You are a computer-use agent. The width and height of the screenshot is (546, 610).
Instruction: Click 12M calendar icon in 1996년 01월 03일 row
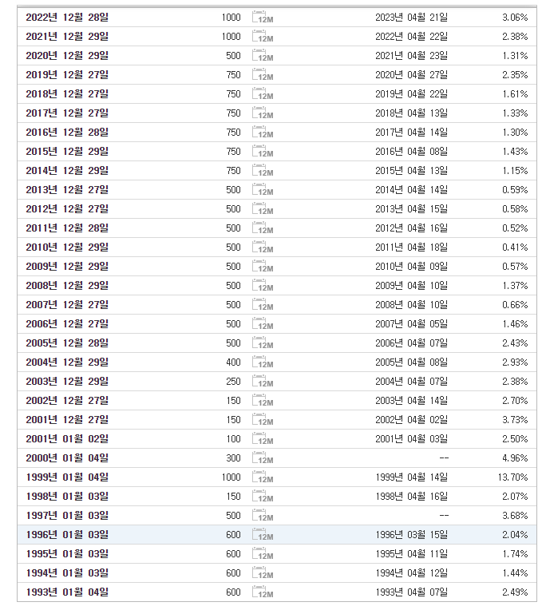point(263,535)
